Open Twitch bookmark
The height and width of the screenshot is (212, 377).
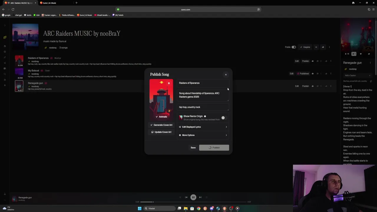[x=118, y=15]
